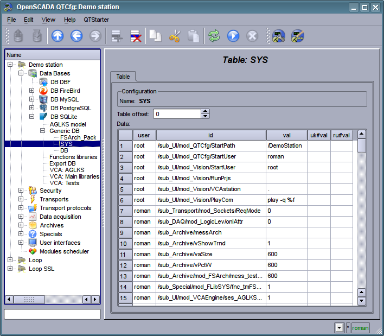The height and width of the screenshot is (336, 384).
Task: Click the DB FireBird flame icon
Action: tap(43, 91)
